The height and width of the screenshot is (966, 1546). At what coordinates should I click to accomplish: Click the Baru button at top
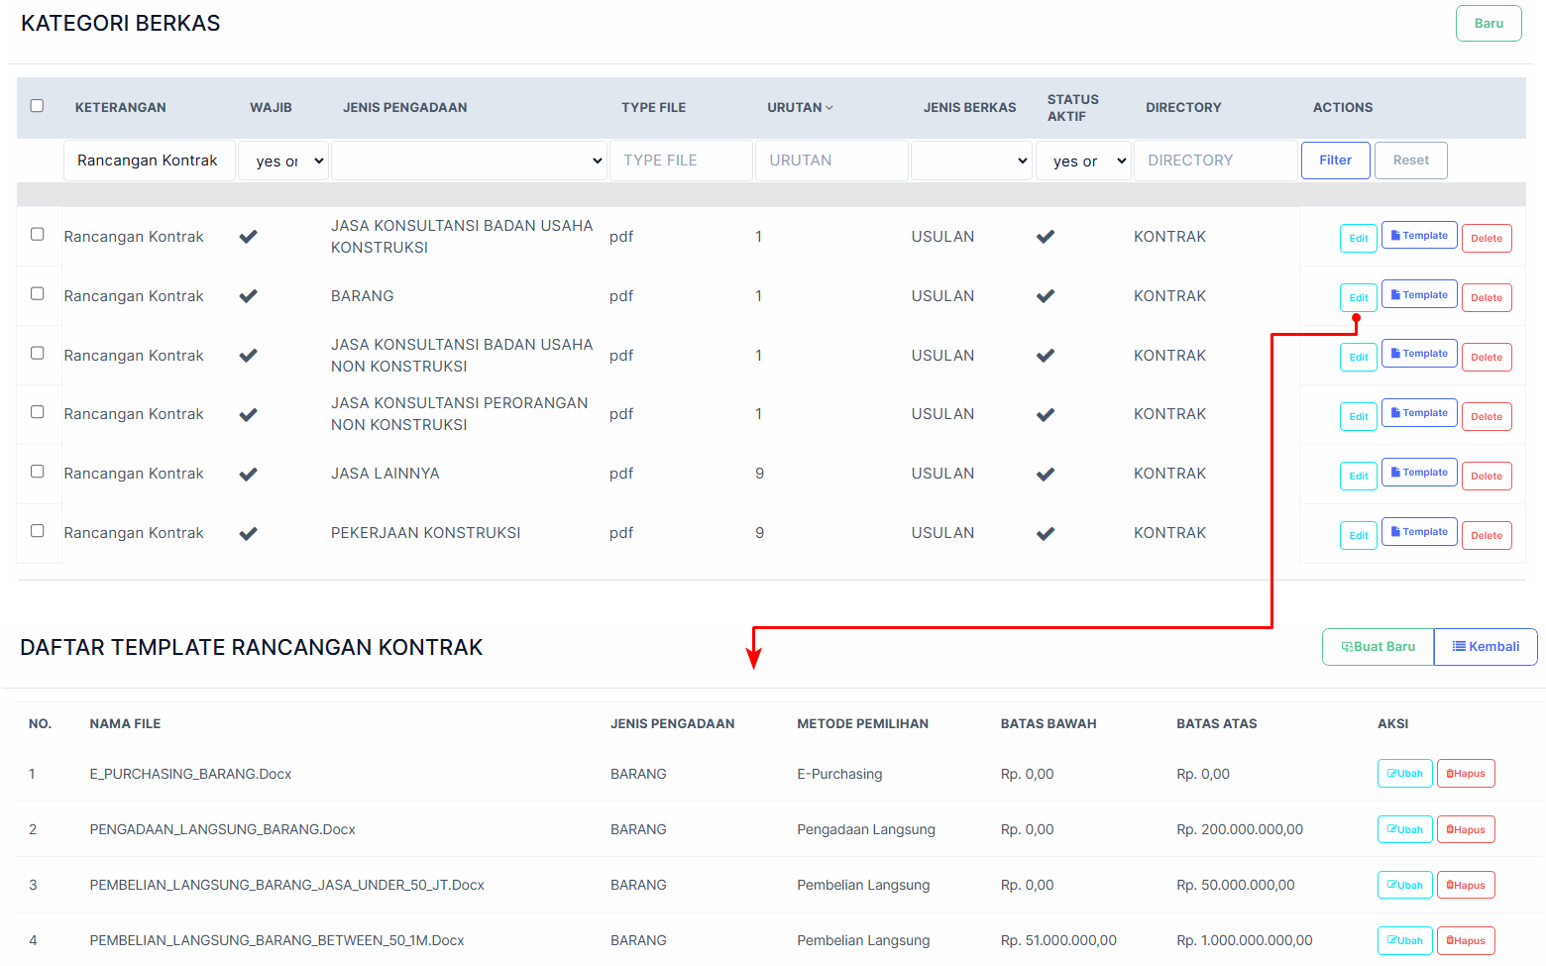[1488, 24]
